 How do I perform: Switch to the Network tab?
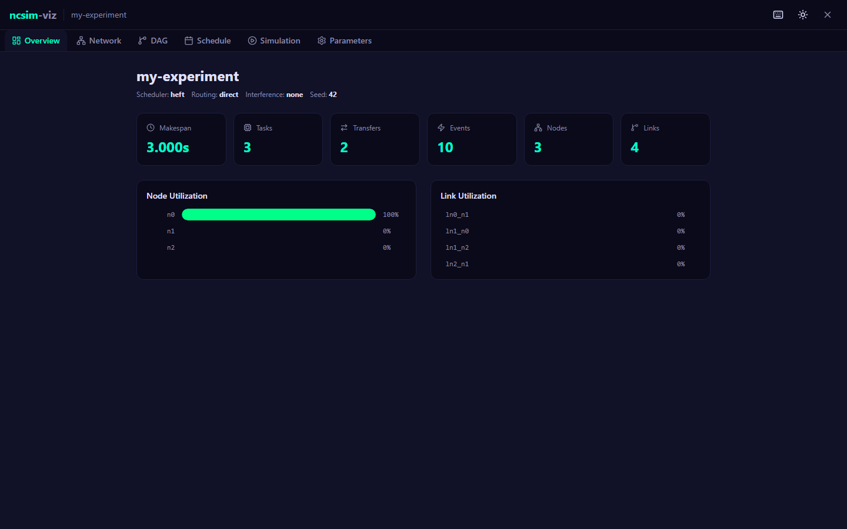pos(99,41)
